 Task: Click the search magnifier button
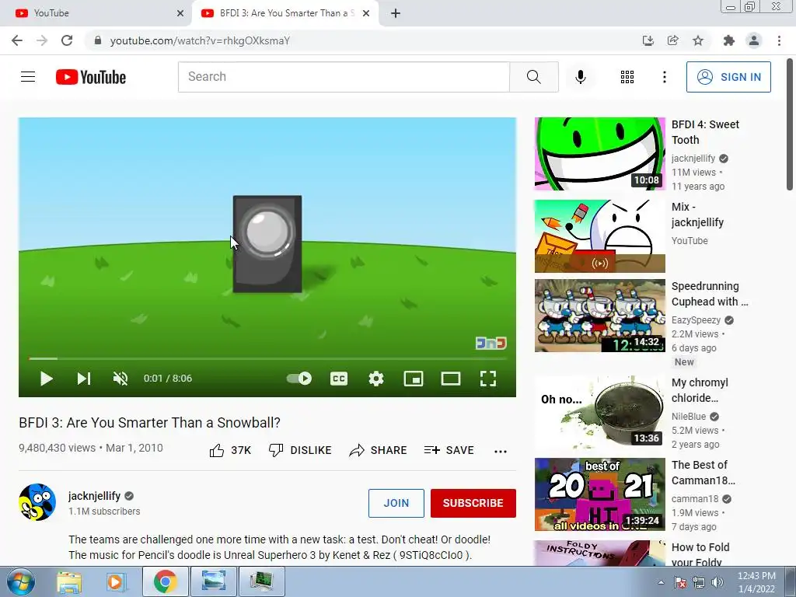533,77
